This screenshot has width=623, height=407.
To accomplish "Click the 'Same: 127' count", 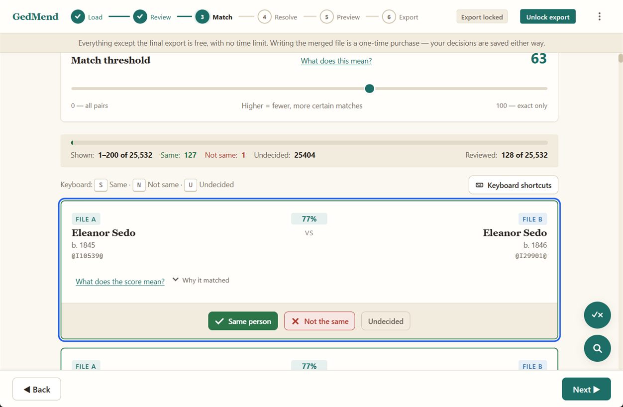I will point(179,155).
